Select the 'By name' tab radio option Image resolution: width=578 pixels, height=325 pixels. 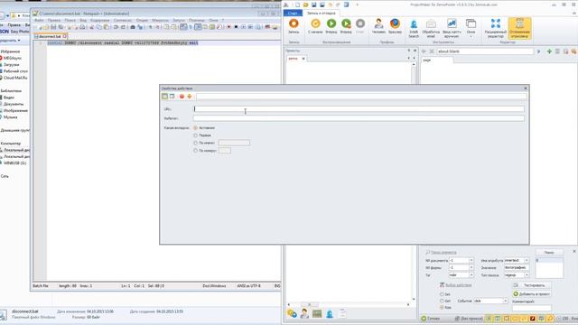195,143
